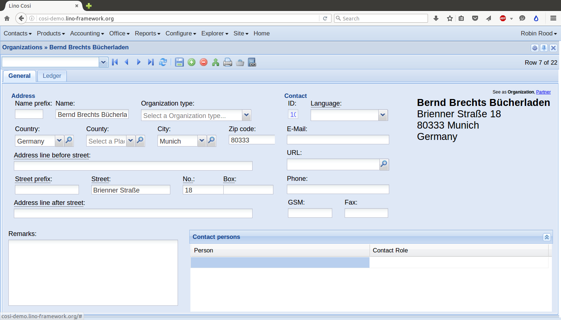The image size is (561, 320).
Task: Open a new browser tab
Action: coord(89,5)
